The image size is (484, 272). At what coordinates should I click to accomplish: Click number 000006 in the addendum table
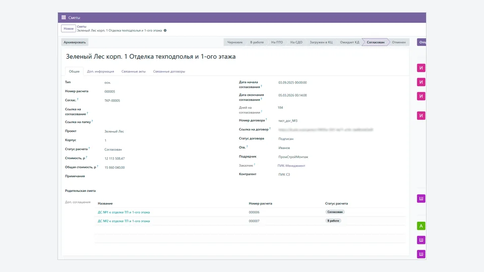pos(254,212)
